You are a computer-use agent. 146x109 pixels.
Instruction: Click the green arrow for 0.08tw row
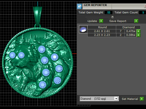pos(138,35)
